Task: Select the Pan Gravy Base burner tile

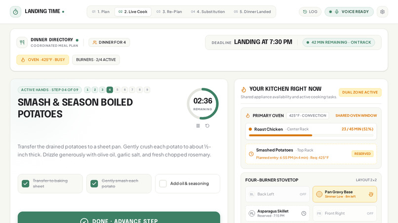Action: [345, 194]
